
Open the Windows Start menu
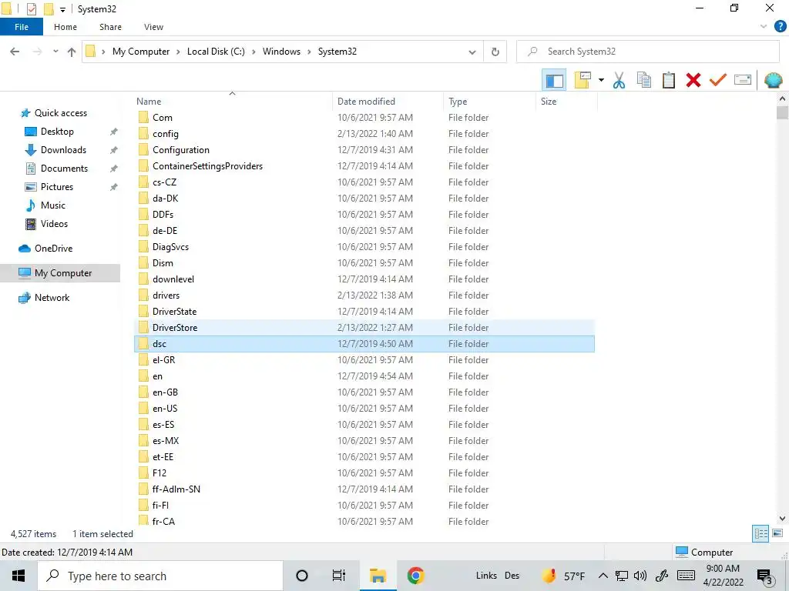coord(18,576)
